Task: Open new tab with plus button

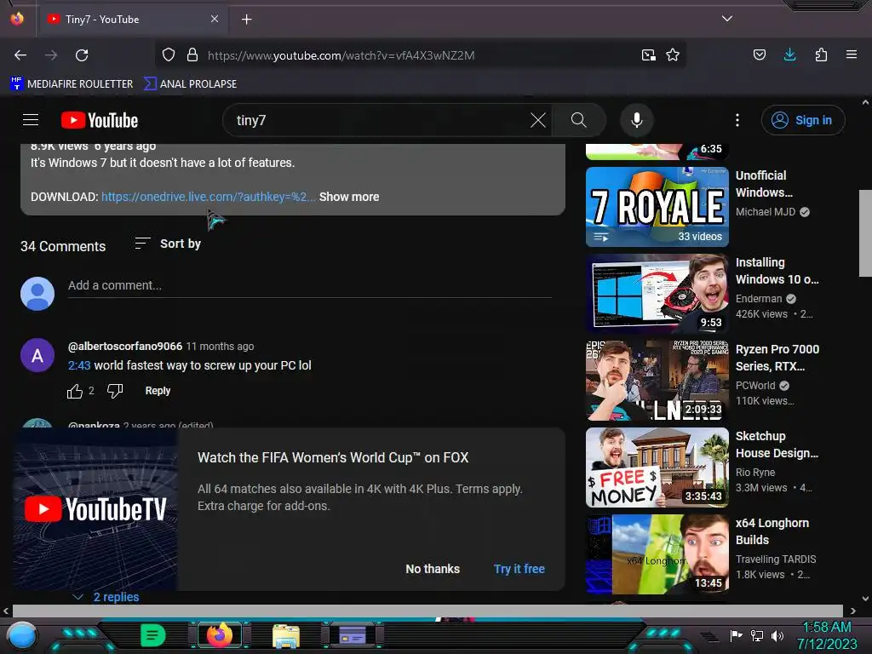Action: tap(246, 20)
